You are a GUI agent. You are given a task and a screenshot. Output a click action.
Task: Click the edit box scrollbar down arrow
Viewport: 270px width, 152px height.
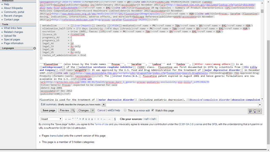click(x=262, y=99)
